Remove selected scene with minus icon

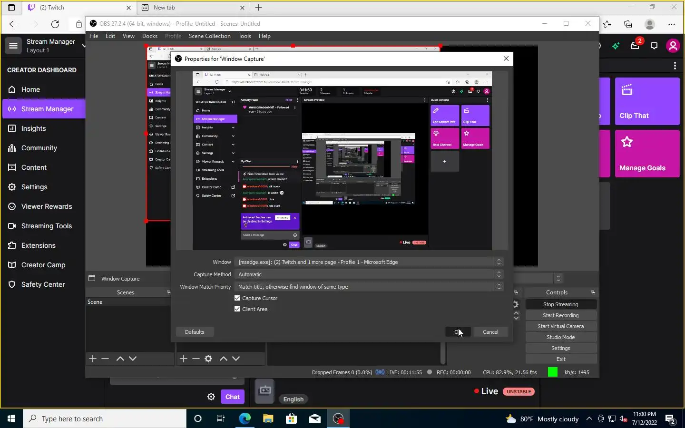(105, 359)
